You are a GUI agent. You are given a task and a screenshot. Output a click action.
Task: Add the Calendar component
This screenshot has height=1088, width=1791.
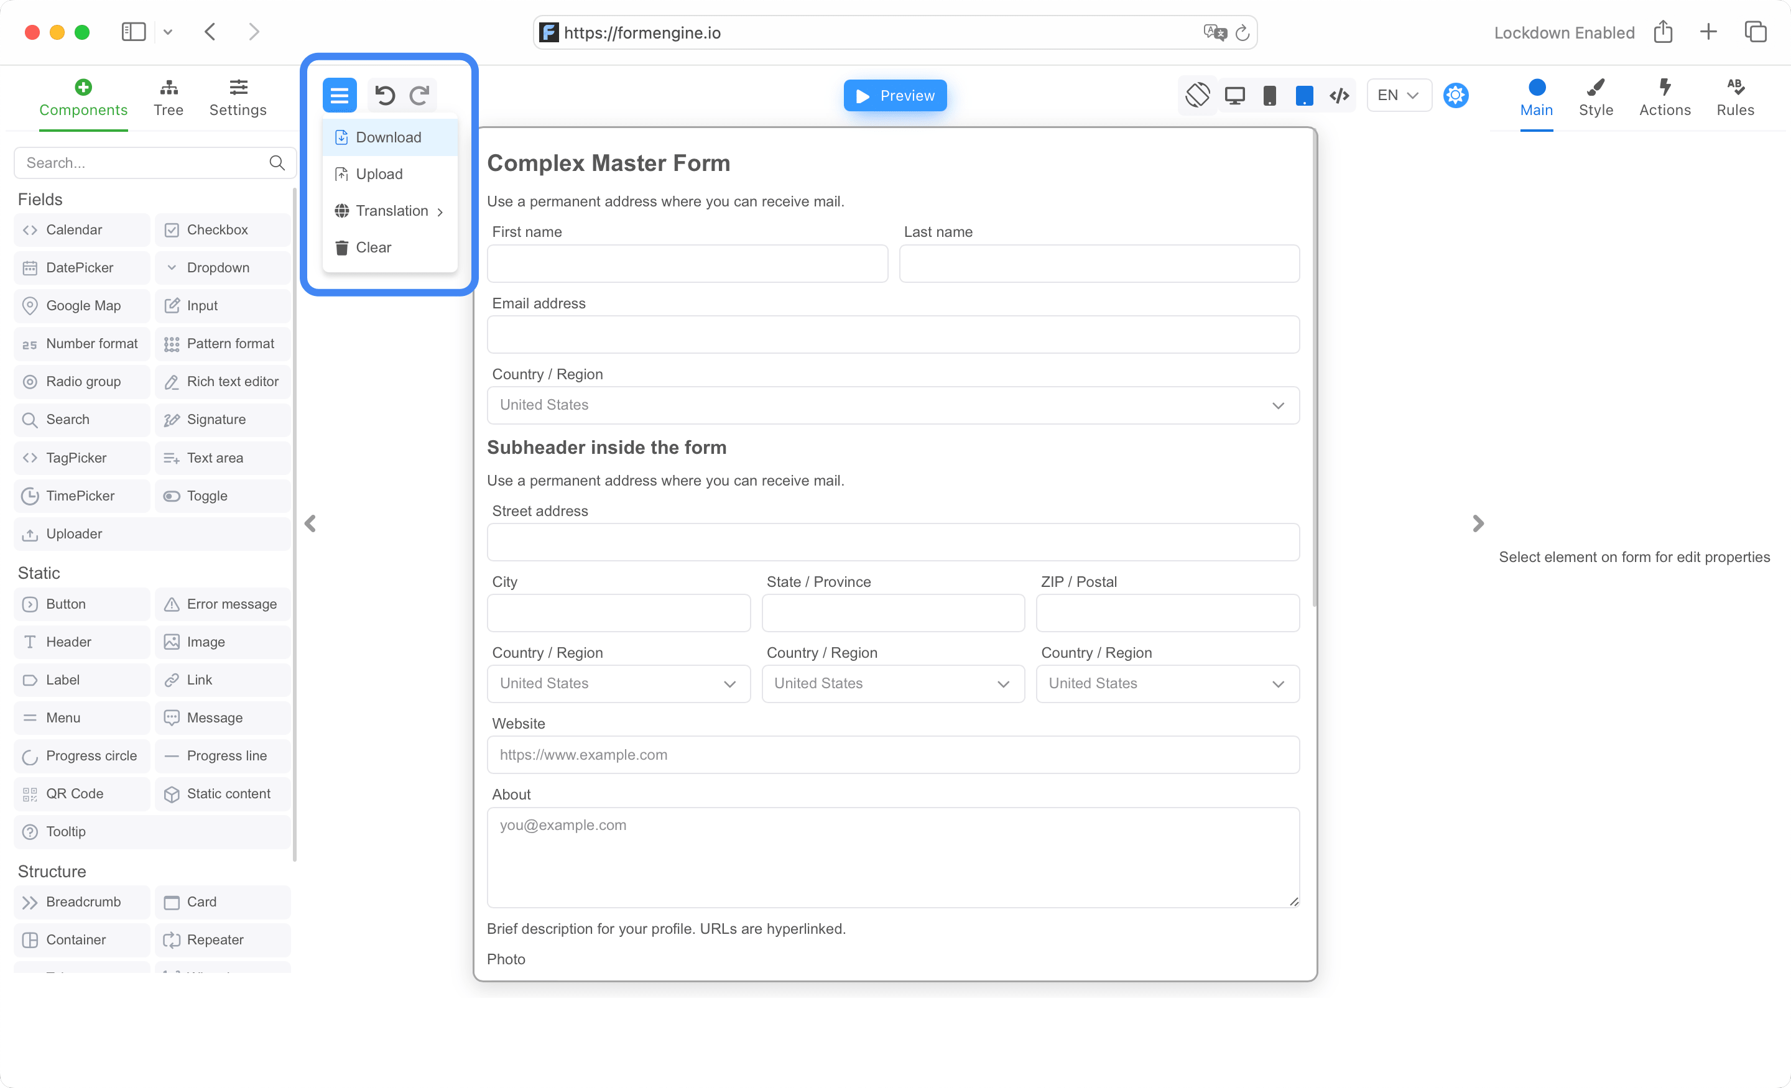tap(82, 229)
